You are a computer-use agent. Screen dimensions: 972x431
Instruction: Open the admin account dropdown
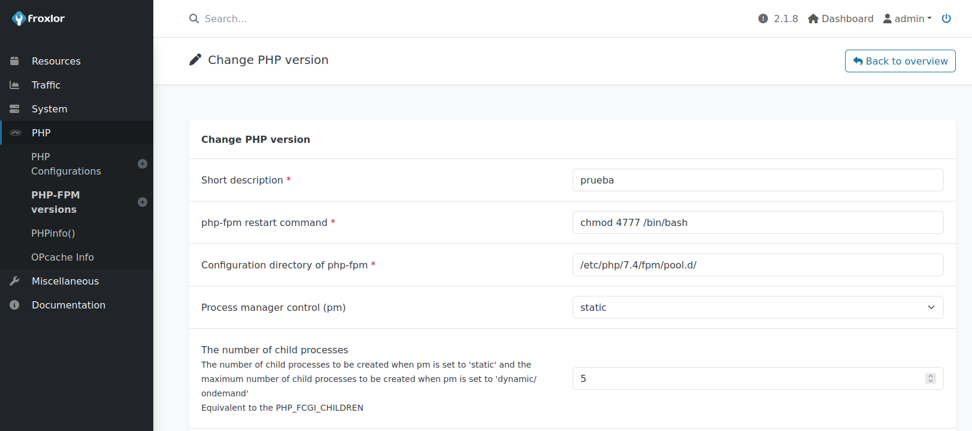pos(907,19)
